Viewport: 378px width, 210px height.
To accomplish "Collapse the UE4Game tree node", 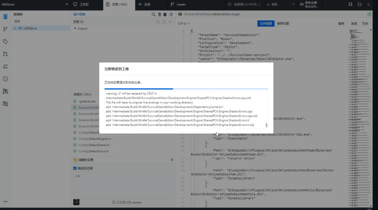I will 15,28.
